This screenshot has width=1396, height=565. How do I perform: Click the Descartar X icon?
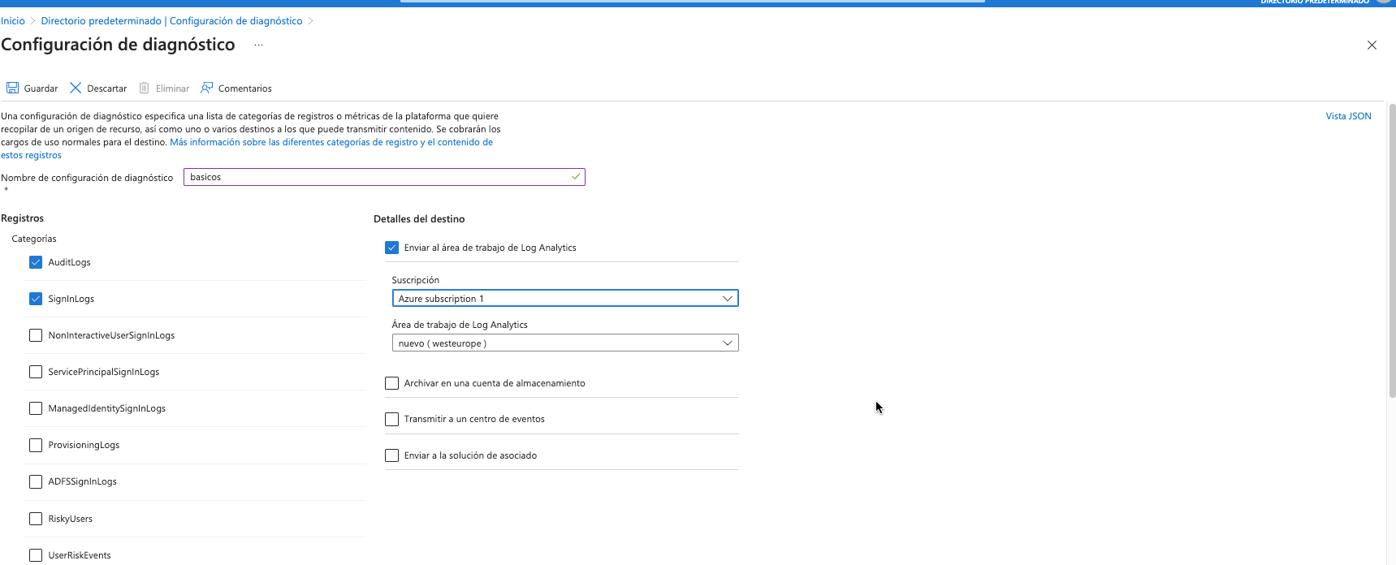pos(76,88)
